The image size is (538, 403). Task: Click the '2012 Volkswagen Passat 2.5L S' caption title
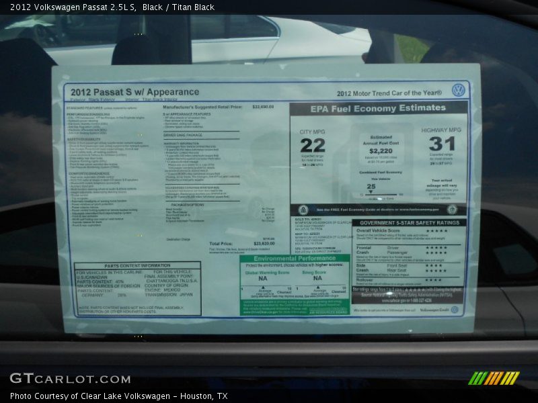coord(73,7)
